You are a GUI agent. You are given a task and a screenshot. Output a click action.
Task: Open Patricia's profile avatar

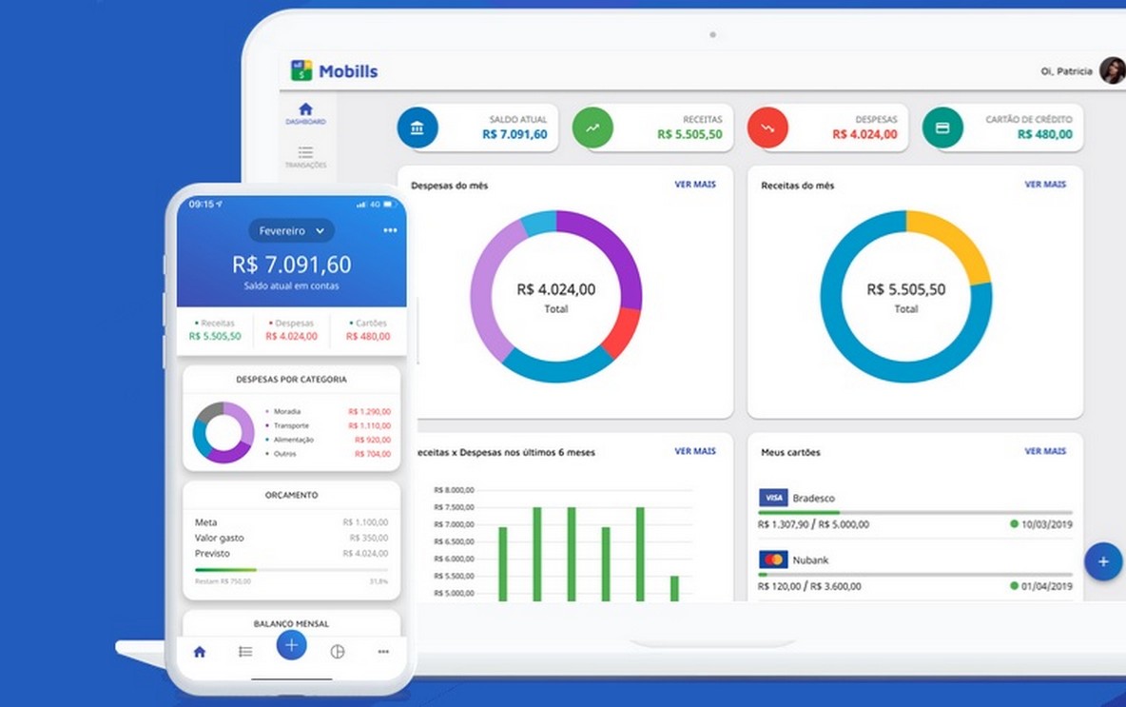tap(1112, 70)
